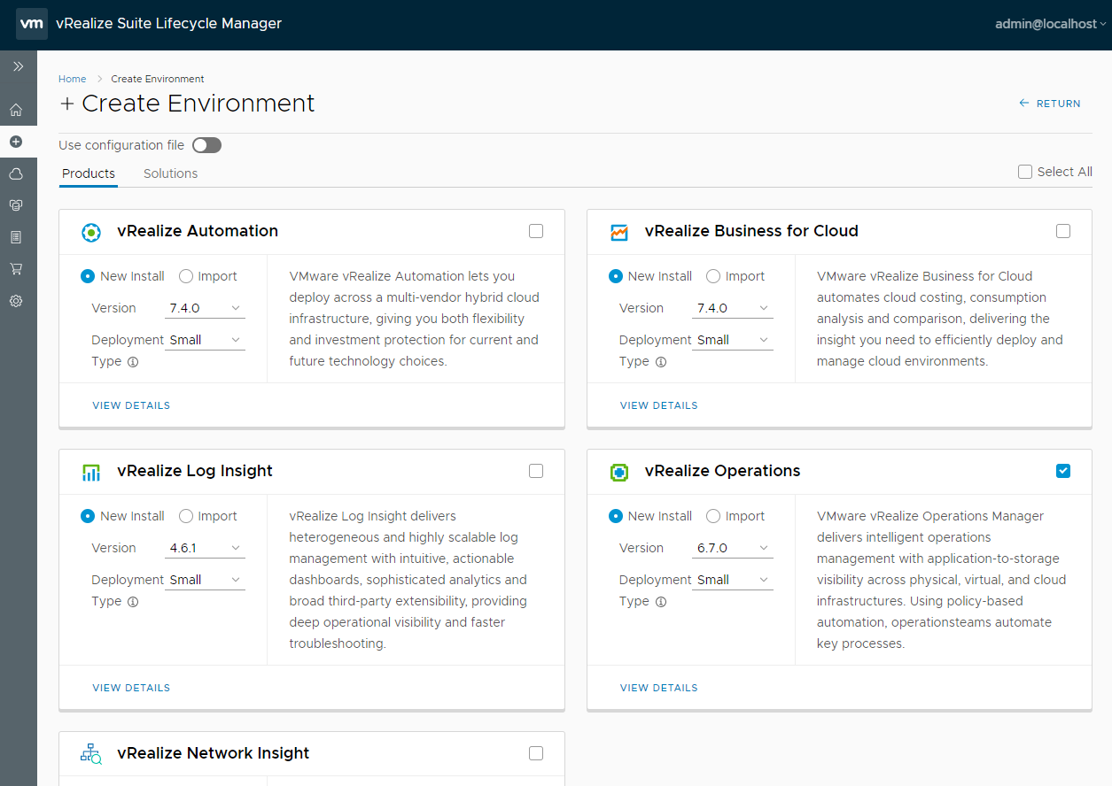Click the vRealize Business for Cloud icon
1112x786 pixels.
[619, 232]
